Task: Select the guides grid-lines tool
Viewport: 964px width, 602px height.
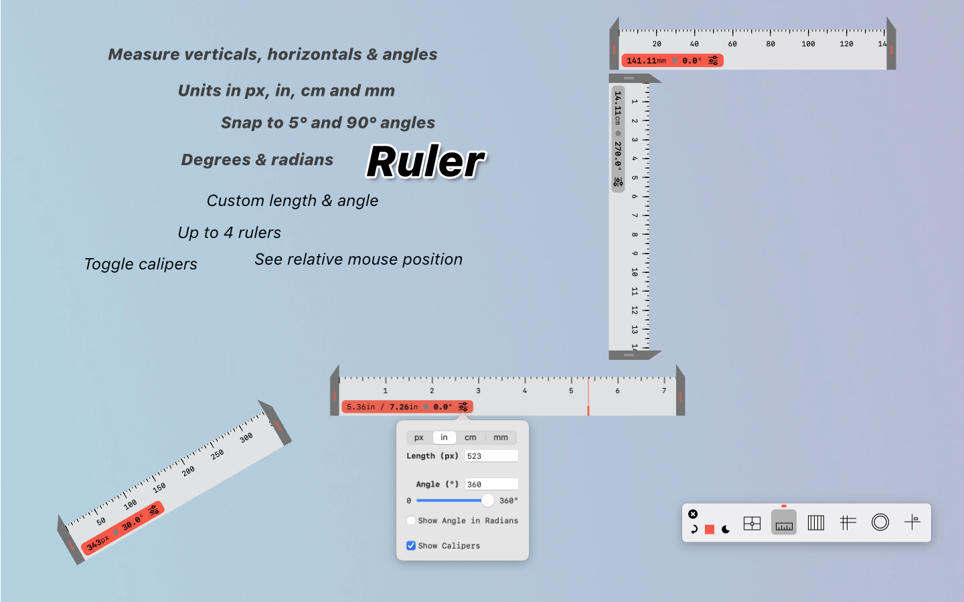Action: (848, 522)
